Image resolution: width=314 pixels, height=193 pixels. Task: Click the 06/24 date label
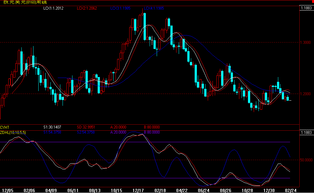click(x=204, y=190)
